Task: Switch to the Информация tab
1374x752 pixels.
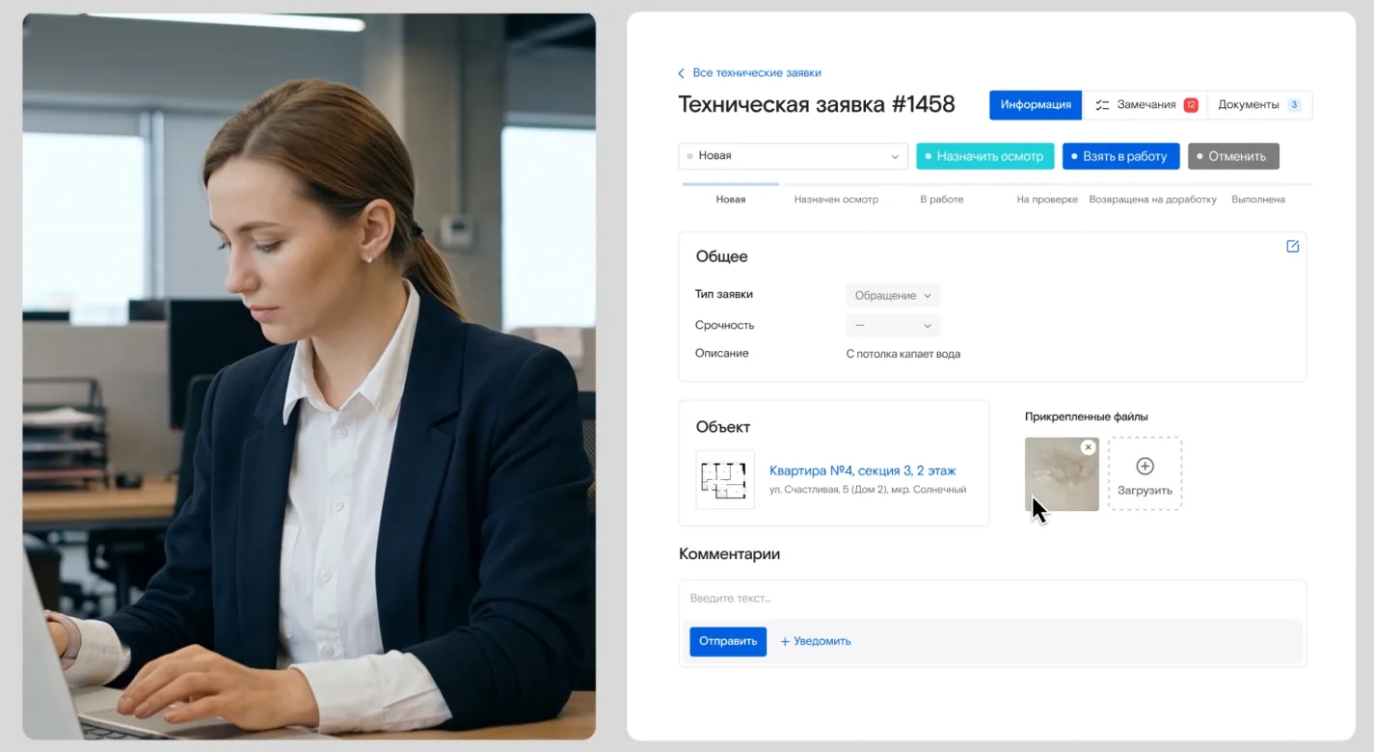Action: point(1035,105)
